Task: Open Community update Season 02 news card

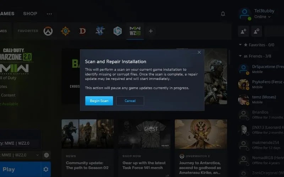Action: pyautogui.click(x=88, y=148)
